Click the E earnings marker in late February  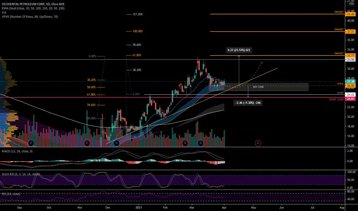click(x=185, y=143)
